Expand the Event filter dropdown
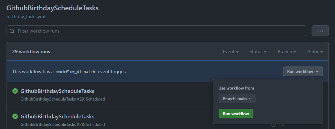Viewport: 335px width, 129px height. click(x=231, y=51)
